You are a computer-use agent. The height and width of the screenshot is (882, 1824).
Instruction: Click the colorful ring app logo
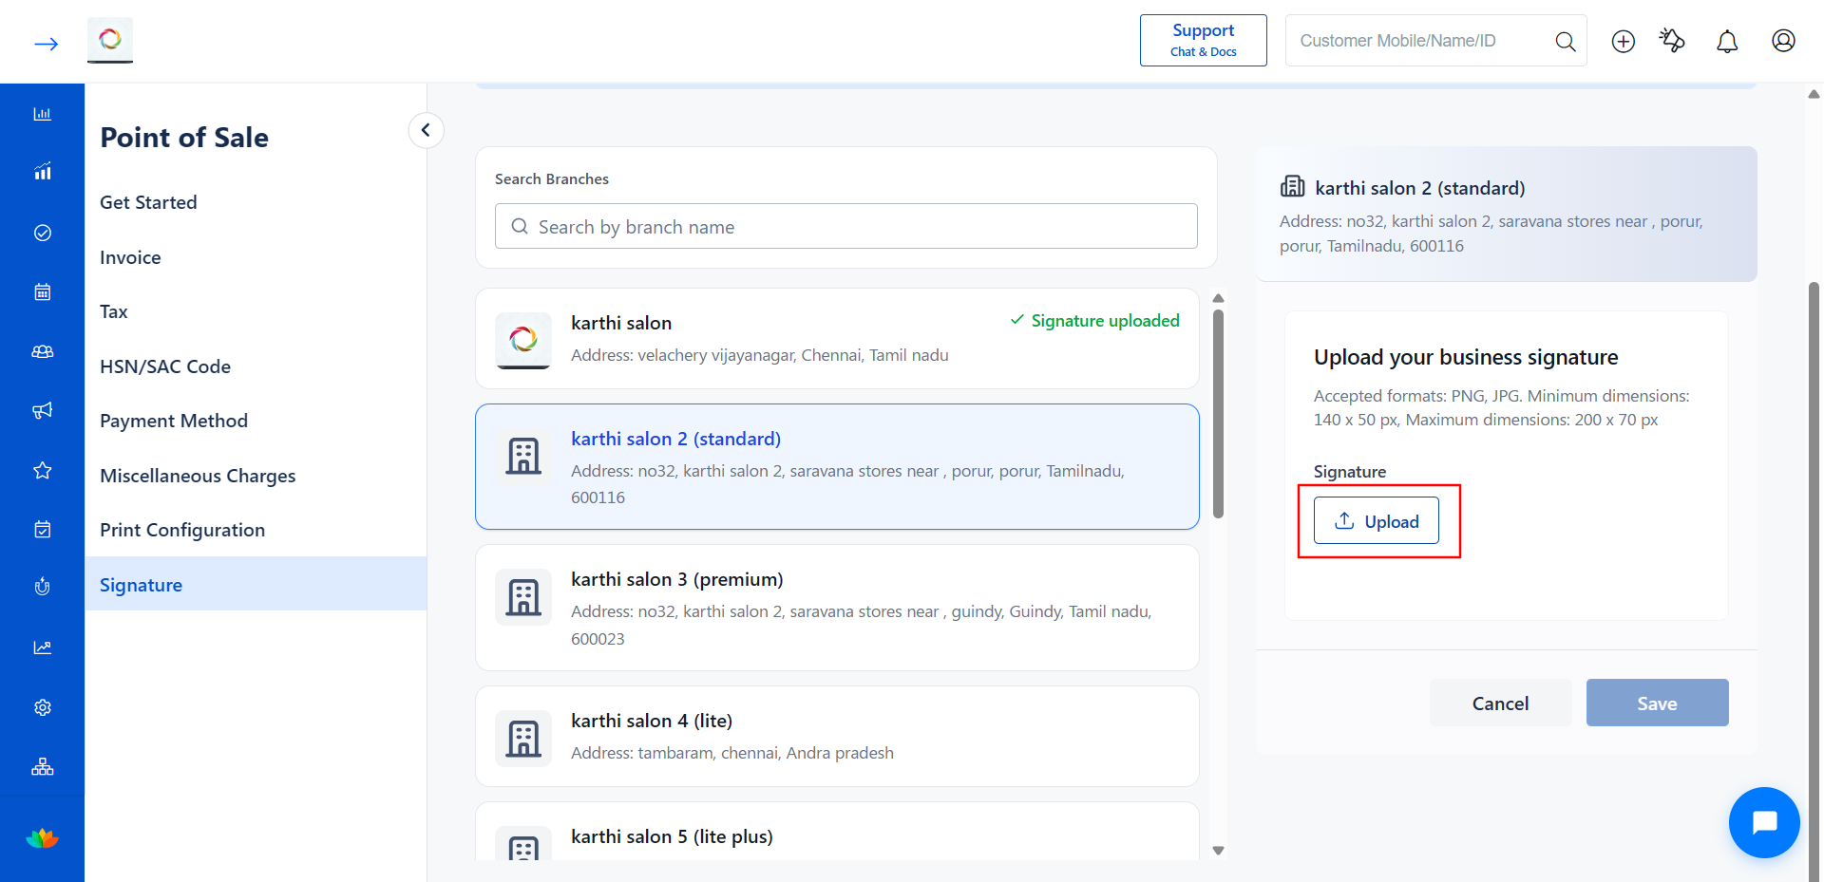(110, 40)
